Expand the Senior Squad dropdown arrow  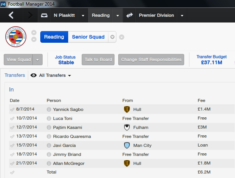pos(112,37)
